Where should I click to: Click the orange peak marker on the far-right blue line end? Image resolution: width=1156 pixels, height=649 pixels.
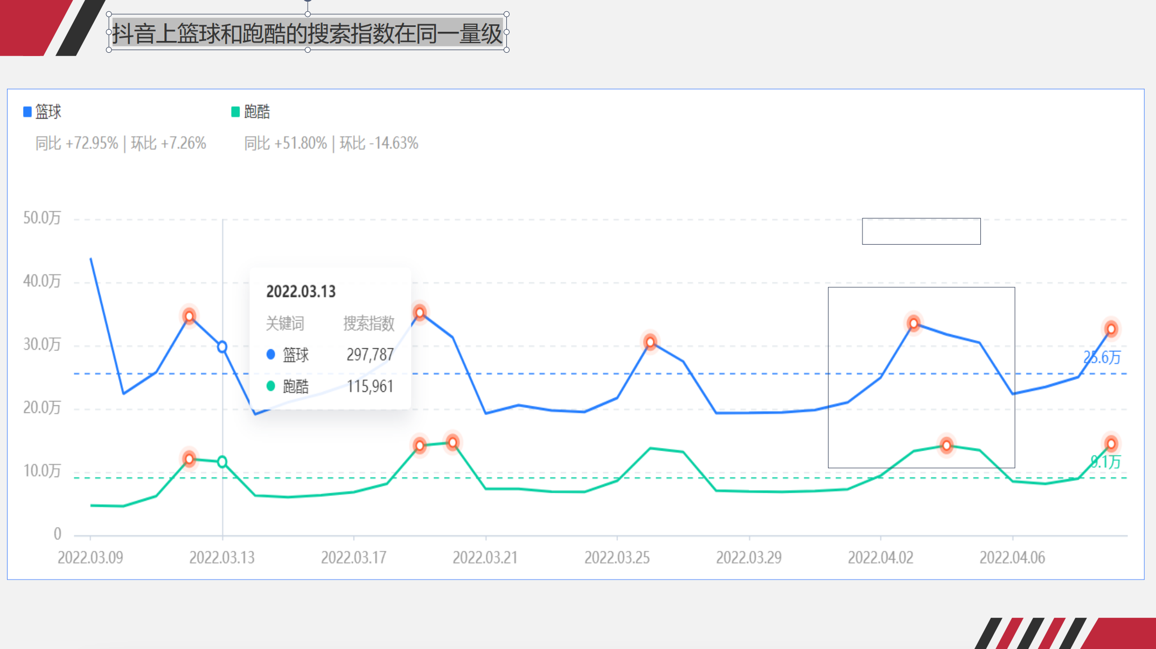pos(1111,329)
